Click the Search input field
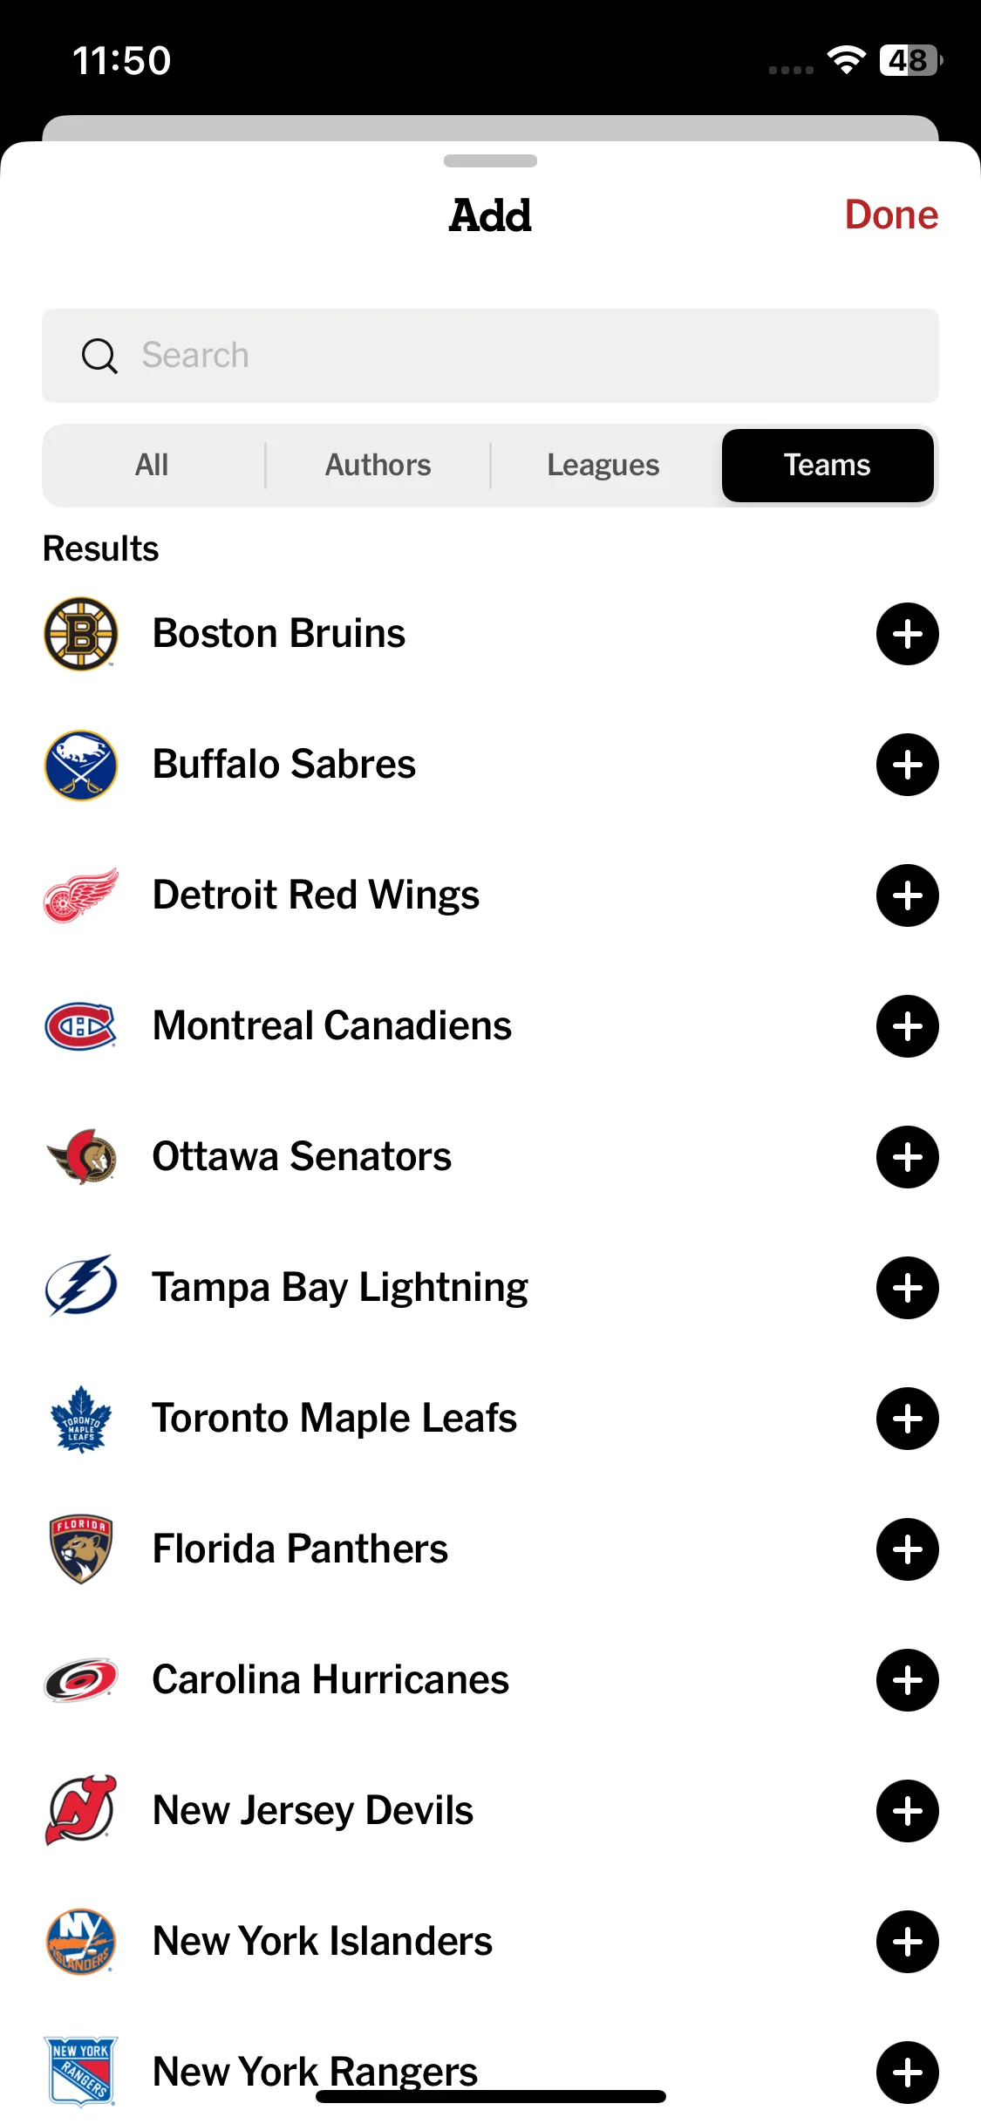 [x=490, y=356]
